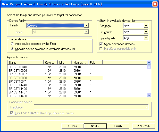Screen dimensions: 159x132
Task: Select device EP1C3T144C7
Action: tap(55, 92)
